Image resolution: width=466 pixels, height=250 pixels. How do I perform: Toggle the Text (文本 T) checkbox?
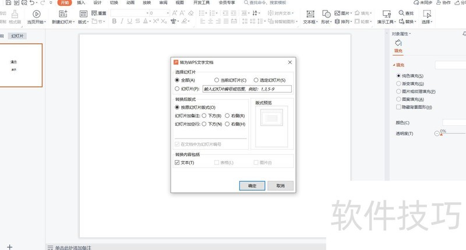(177, 163)
